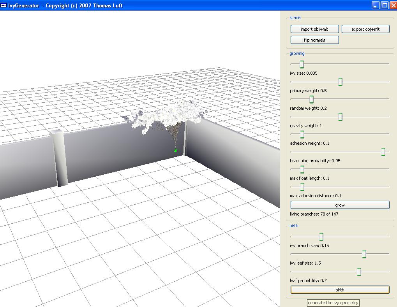Click the 'birth' group label
Viewport: 397px width, 307px height.
[294, 226]
